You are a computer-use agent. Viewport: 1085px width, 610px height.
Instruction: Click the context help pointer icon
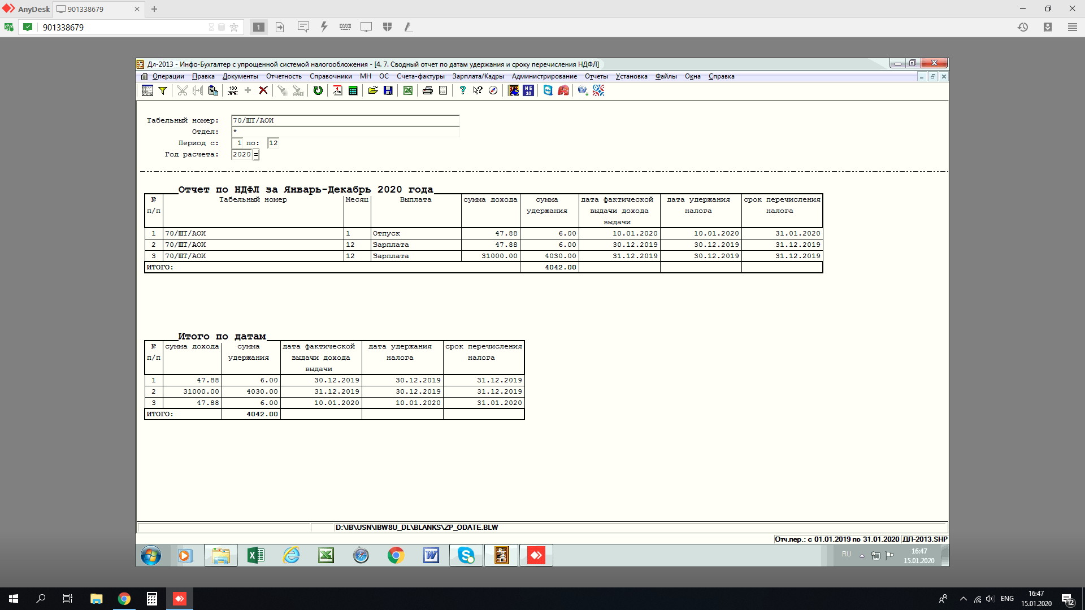pyautogui.click(x=478, y=90)
